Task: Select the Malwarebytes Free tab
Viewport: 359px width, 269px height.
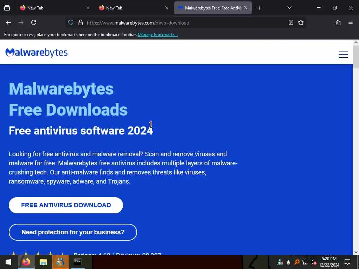Action: click(x=213, y=8)
